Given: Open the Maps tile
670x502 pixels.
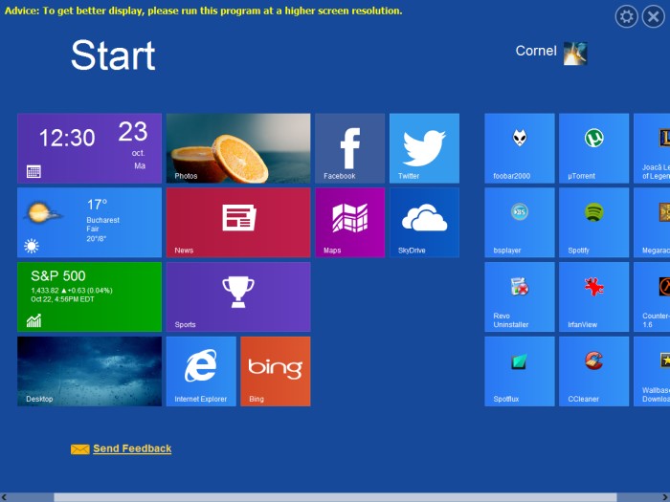Looking at the screenshot, I should coord(350,223).
